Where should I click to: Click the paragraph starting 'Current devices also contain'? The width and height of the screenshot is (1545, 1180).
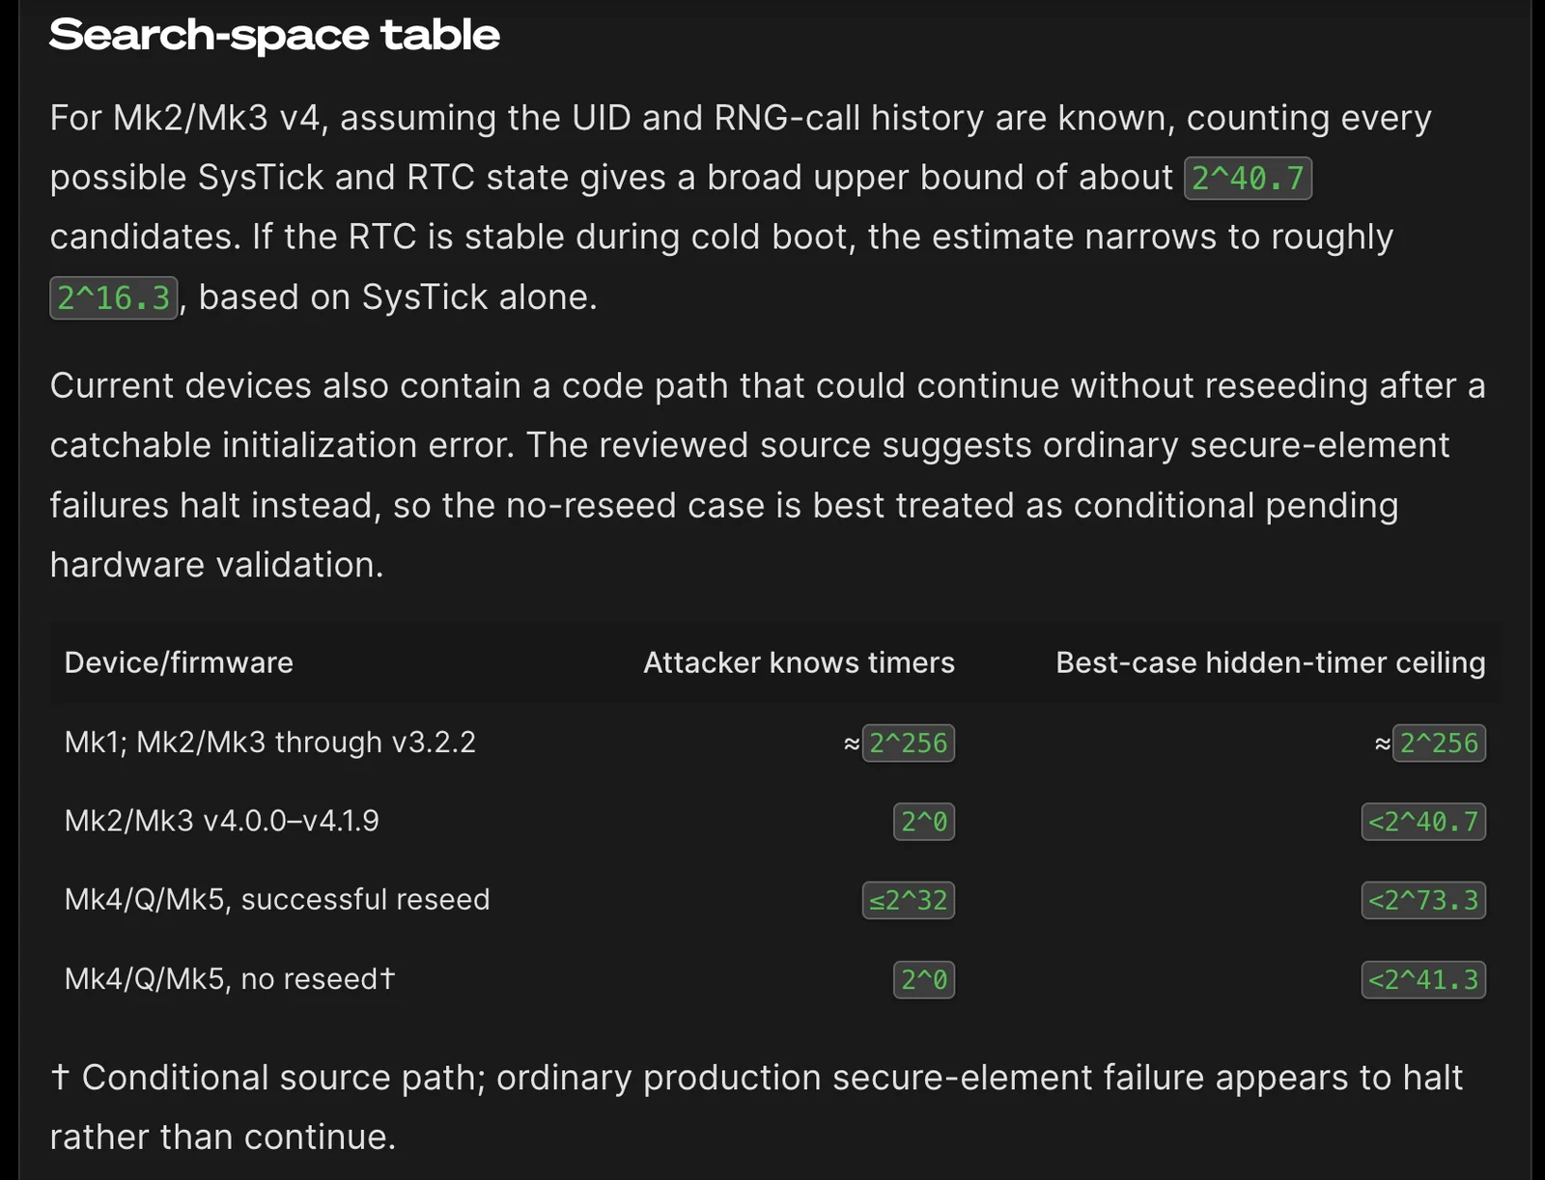pyautogui.click(x=768, y=475)
